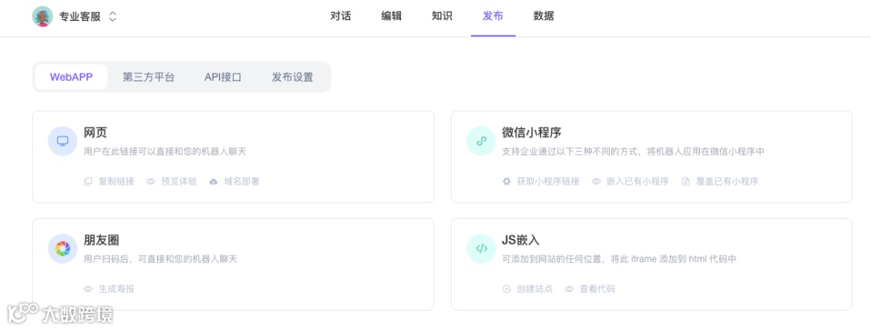The image size is (871, 330).
Task: Click the 网页 monitor icon
Action: point(62,141)
